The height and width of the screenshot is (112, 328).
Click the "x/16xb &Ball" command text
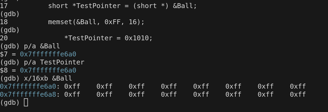pos(48,78)
